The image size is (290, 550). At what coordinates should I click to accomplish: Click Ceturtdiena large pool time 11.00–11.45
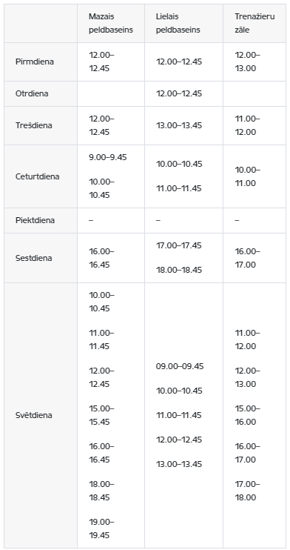tap(179, 188)
